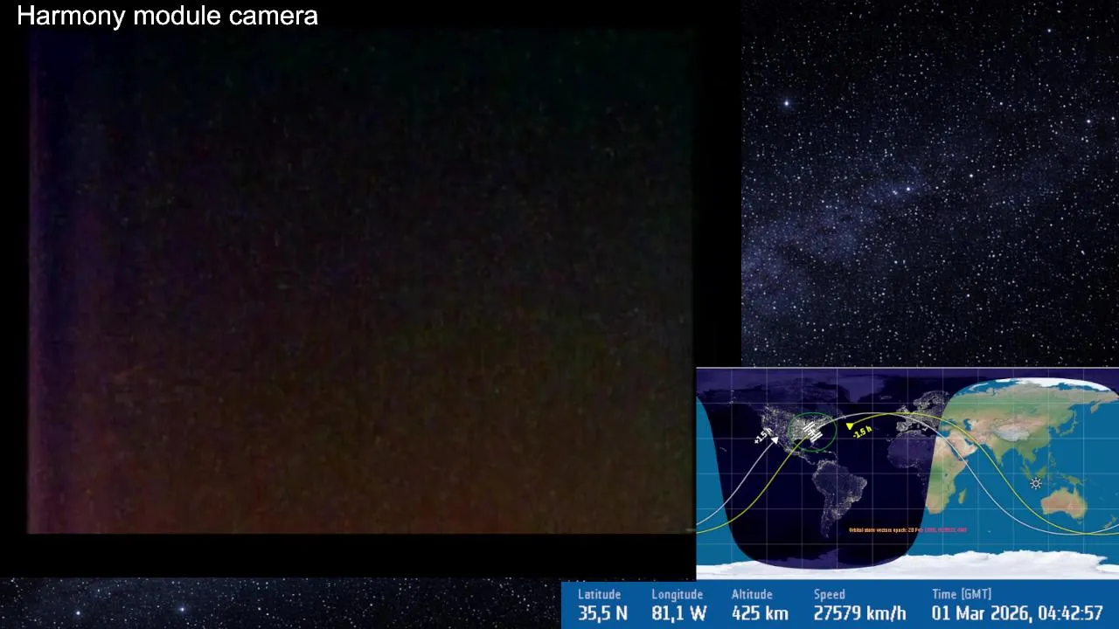Screen dimensions: 1119x629
Task: Click the orbital state vectors epoch text
Action: point(907,529)
